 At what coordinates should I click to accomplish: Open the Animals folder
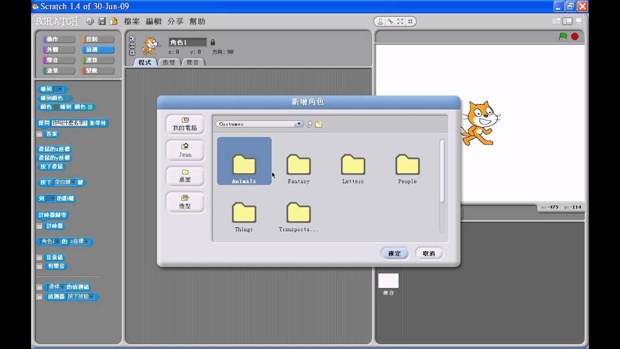click(244, 161)
